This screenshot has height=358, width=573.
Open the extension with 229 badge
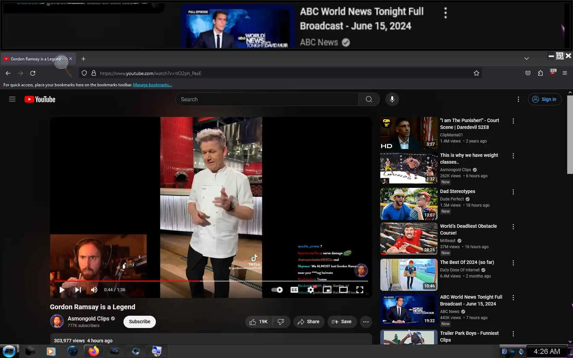[x=553, y=73]
